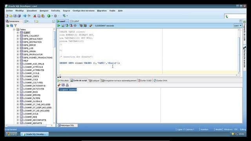Click the Rollback icon in worksheet toolbar

tap(71, 25)
